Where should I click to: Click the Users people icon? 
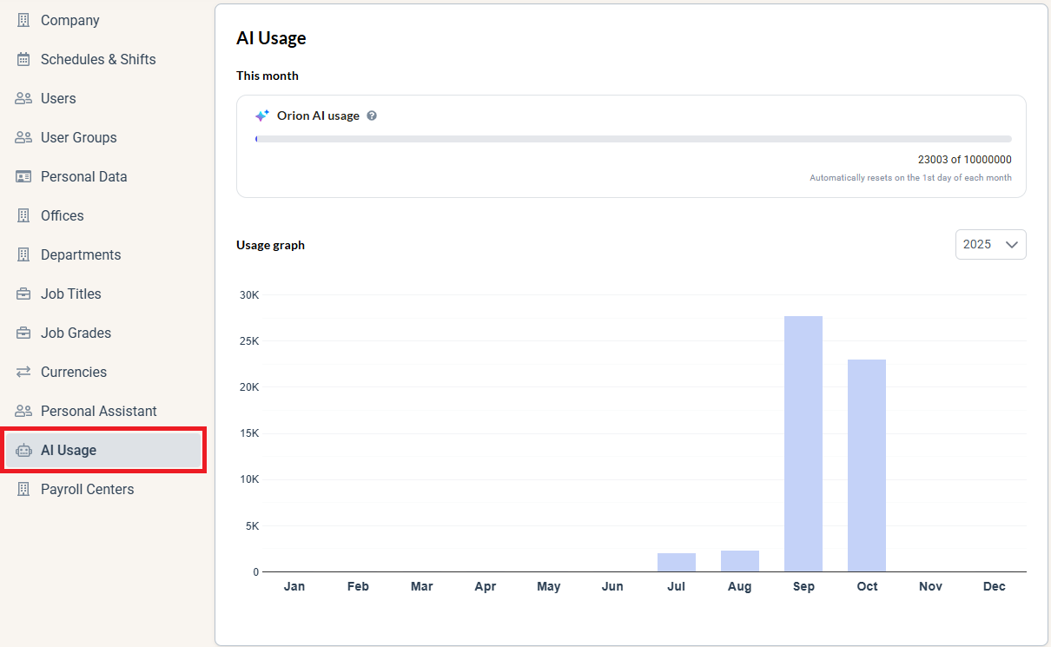point(23,98)
